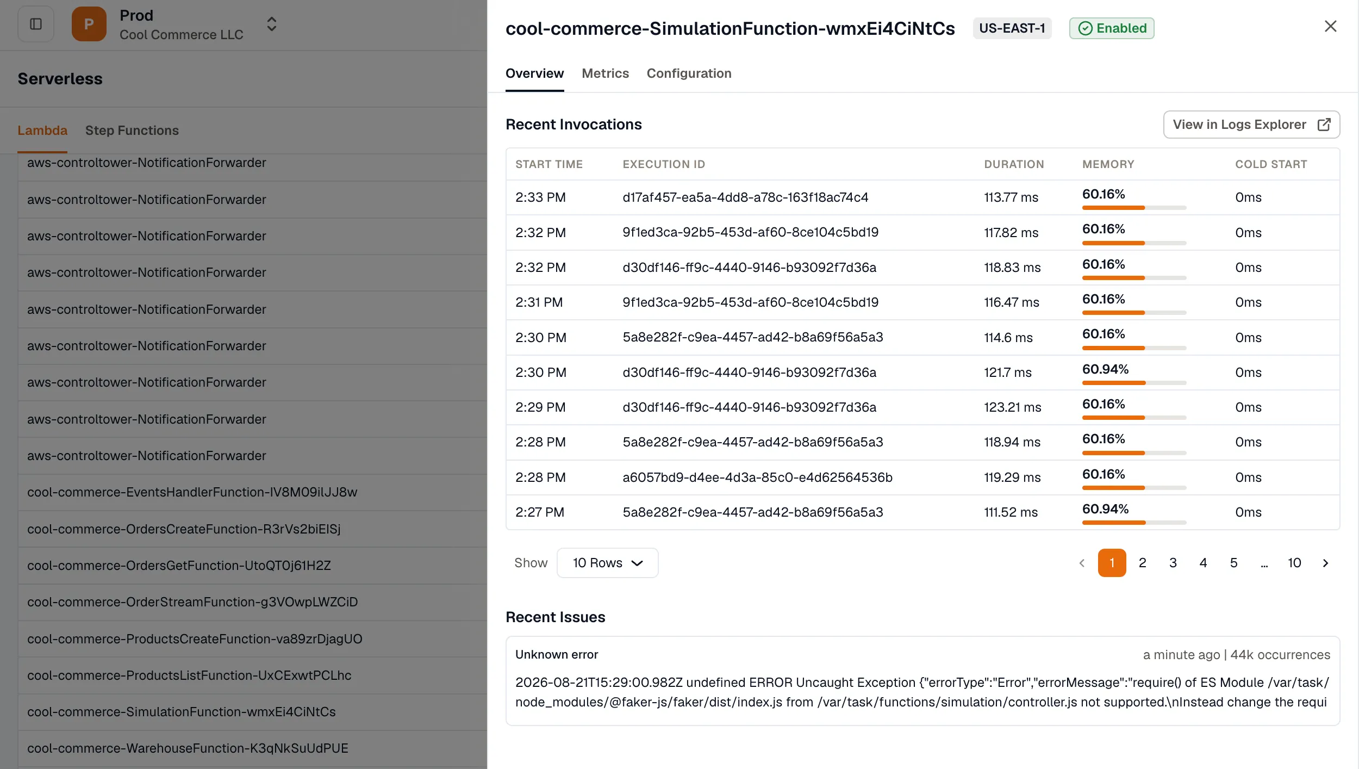The width and height of the screenshot is (1359, 769).
Task: Go to previous page arrow
Action: [x=1082, y=563]
